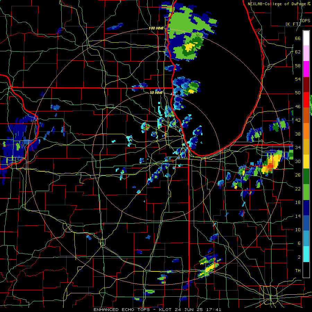Screen dimensions: 312x312
Task: Select the 66 value on the legend scale
Action: (298, 38)
